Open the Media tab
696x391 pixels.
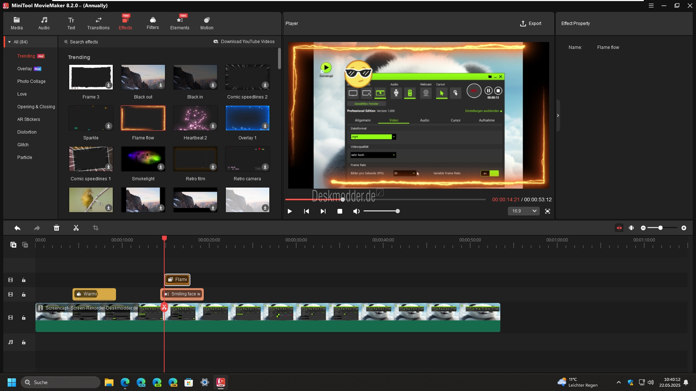17,23
